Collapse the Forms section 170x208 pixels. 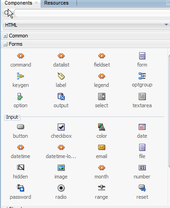pyautogui.click(x=5, y=44)
